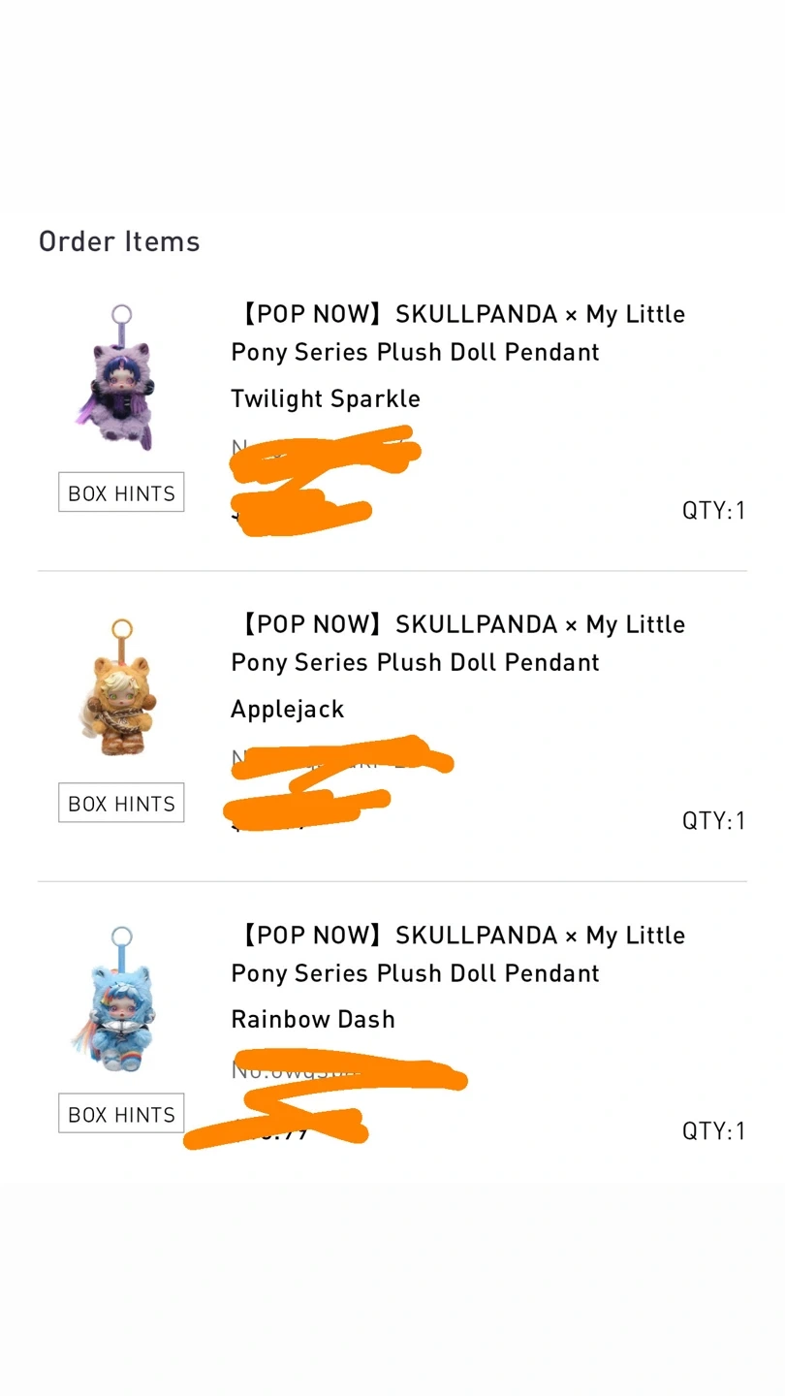Image resolution: width=785 pixels, height=1396 pixels.
Task: Show BOX HINTS for Rainbow Dash
Action: (x=121, y=1114)
